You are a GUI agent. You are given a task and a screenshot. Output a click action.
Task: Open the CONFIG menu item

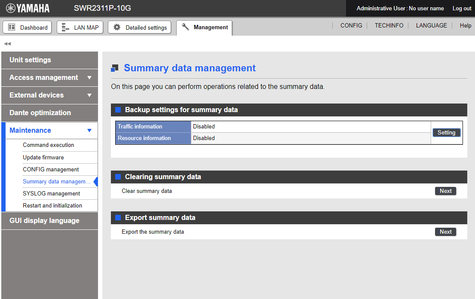351,26
